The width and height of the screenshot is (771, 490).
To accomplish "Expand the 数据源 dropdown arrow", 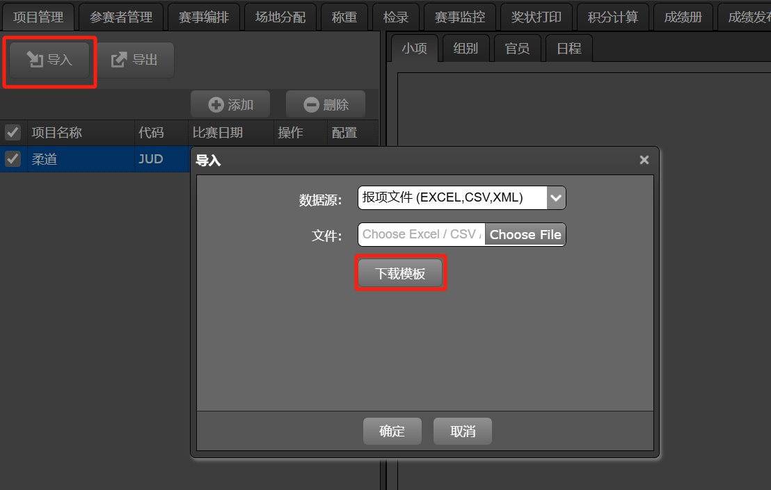I will click(x=555, y=198).
